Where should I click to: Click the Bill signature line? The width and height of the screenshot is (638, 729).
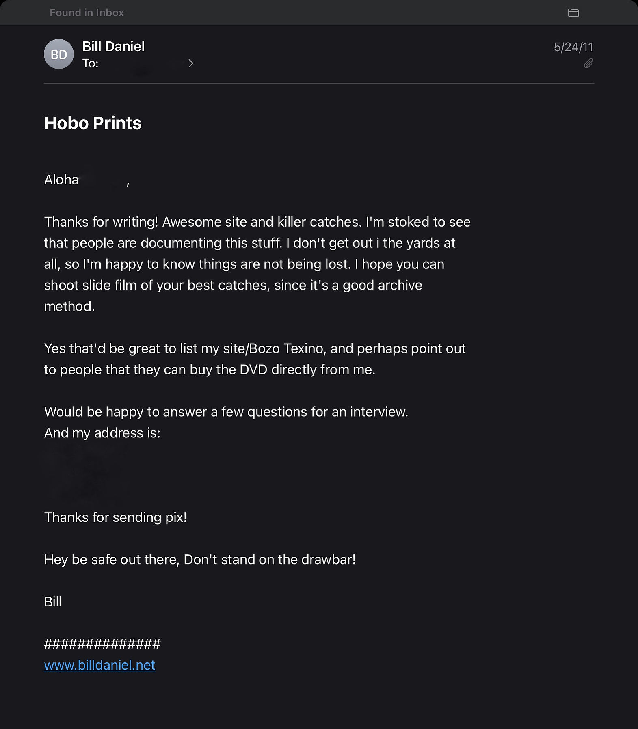(53, 602)
